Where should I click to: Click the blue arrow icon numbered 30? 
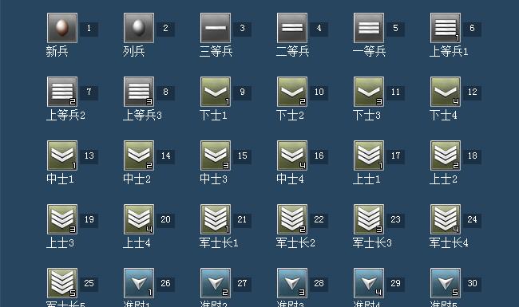[446, 283]
